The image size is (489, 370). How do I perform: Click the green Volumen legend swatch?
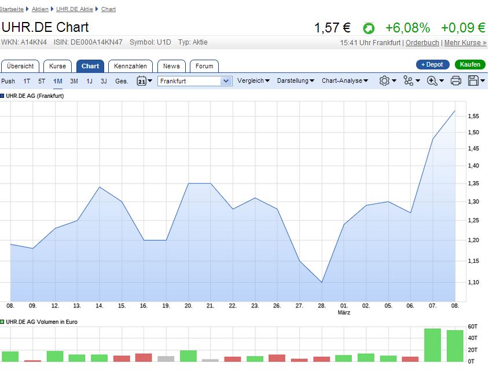(2, 321)
